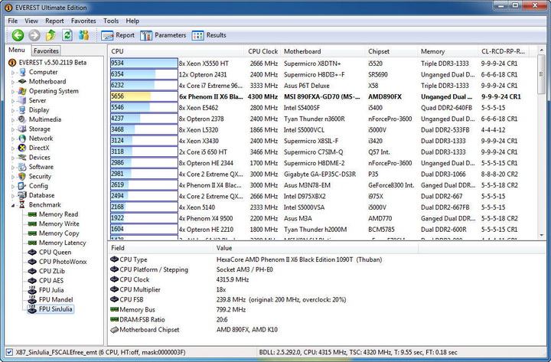Open the View menu
This screenshot has width=551, height=362.
(31, 21)
